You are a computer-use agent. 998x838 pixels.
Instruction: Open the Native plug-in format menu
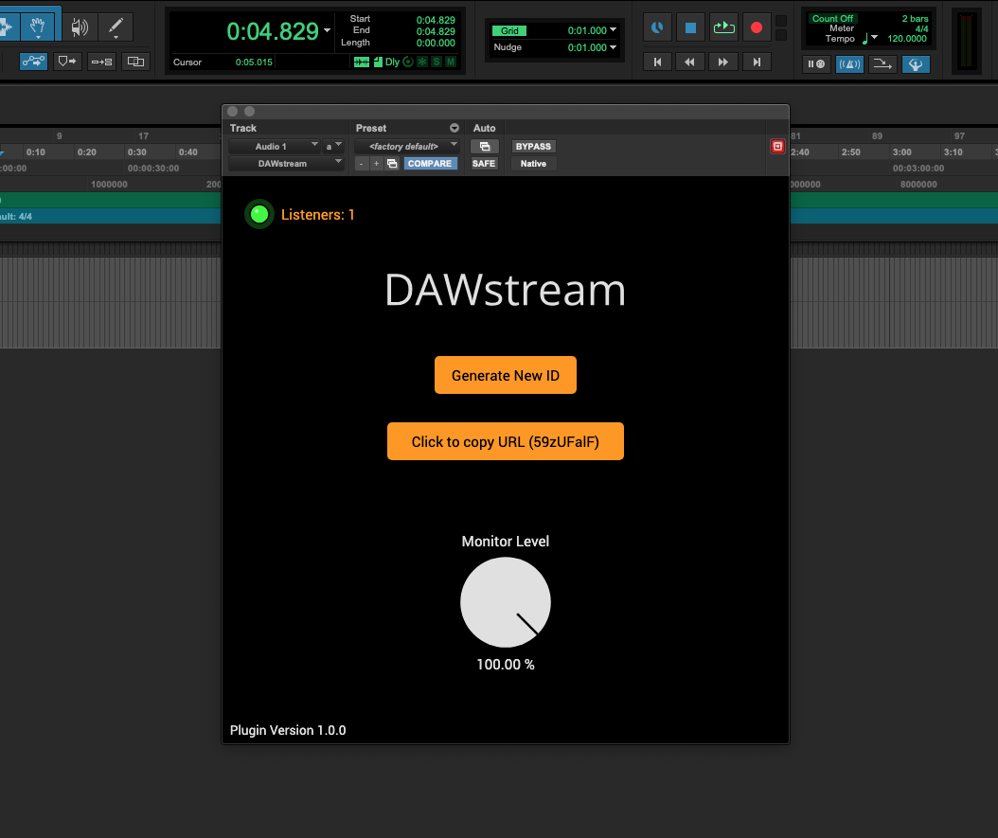[533, 163]
